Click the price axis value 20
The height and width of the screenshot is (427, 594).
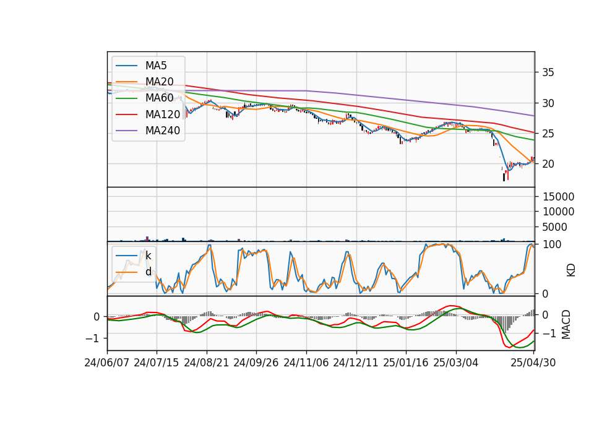coord(548,164)
